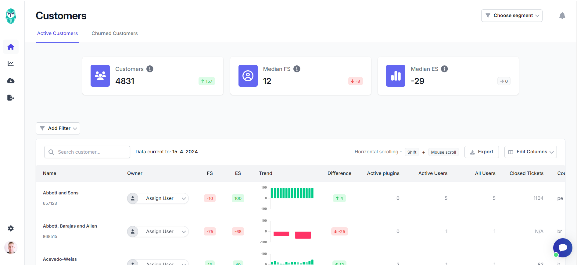Click ES score -68 badge
The width and height of the screenshot is (577, 265).
click(x=238, y=232)
